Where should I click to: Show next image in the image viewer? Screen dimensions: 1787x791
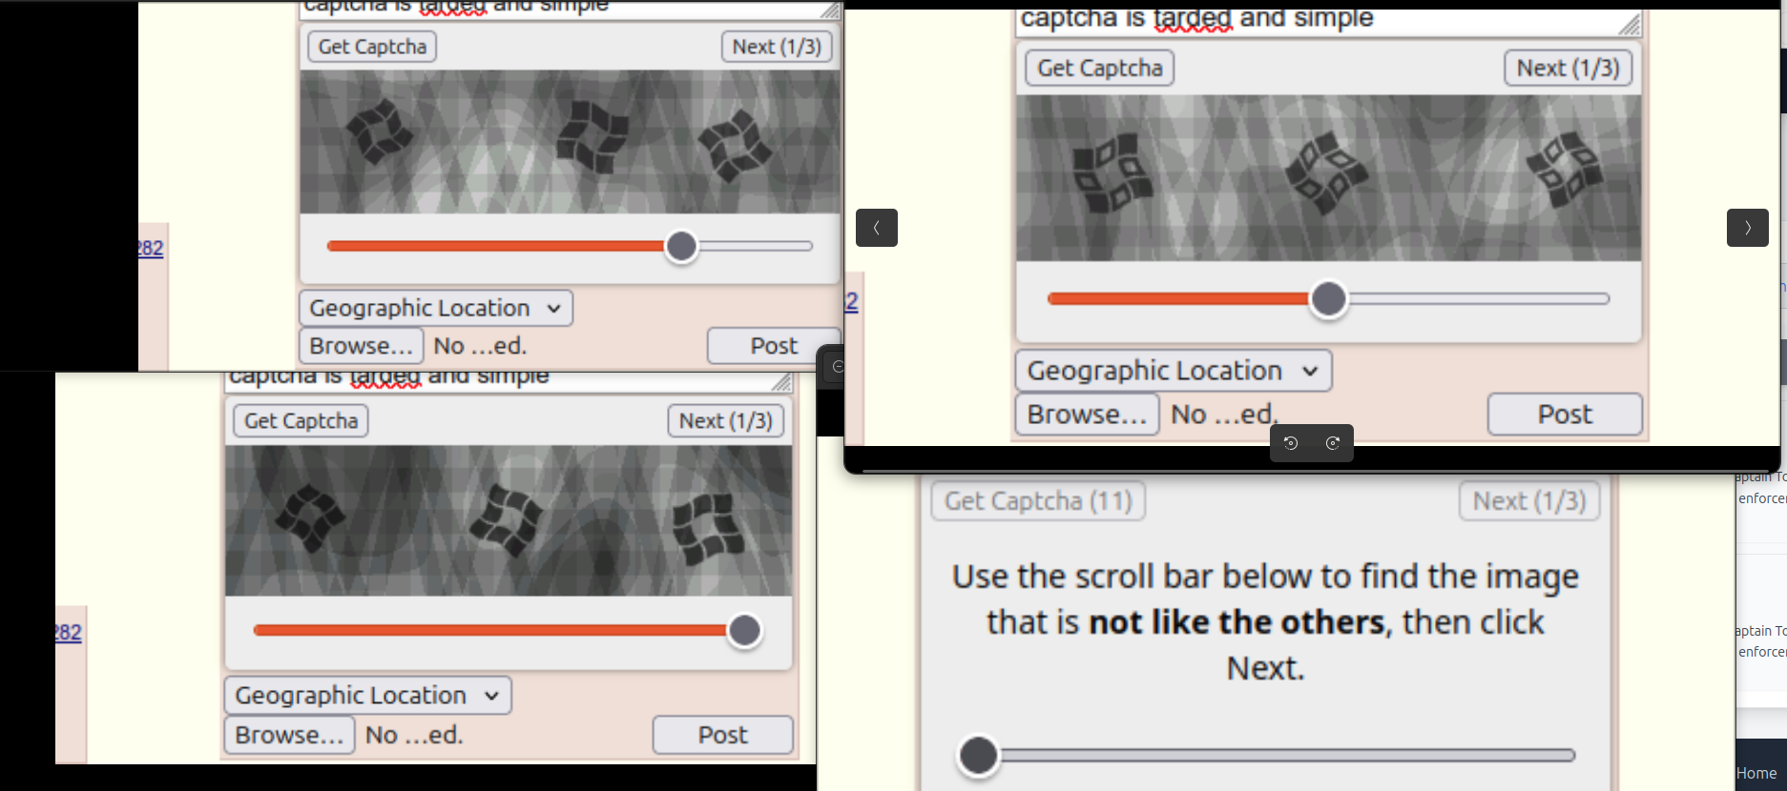1747,228
